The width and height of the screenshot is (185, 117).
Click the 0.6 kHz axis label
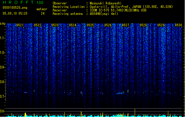click(x=3, y=111)
